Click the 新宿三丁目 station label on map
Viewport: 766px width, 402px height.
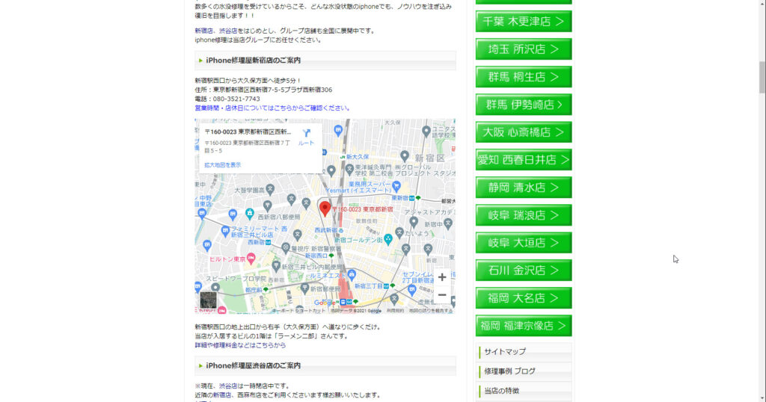click(x=370, y=286)
